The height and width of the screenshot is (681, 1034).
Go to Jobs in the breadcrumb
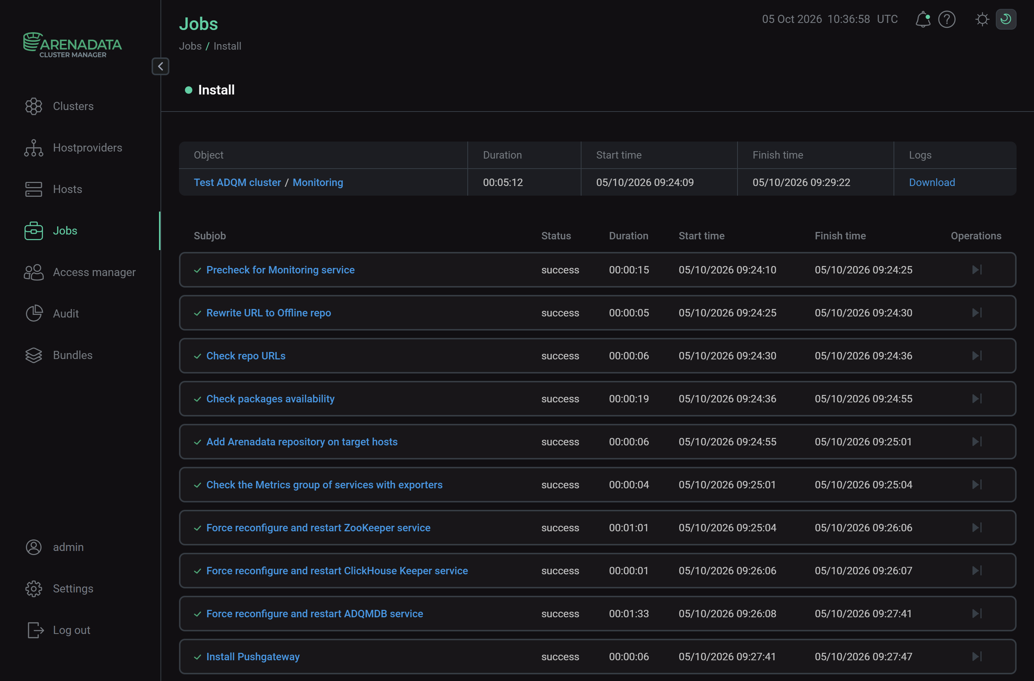pos(190,46)
